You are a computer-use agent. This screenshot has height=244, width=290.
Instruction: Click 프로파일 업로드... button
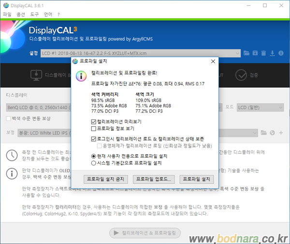point(154,179)
